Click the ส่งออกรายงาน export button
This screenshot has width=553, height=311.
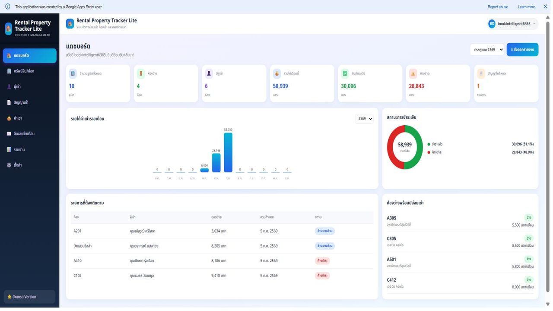tap(522, 50)
